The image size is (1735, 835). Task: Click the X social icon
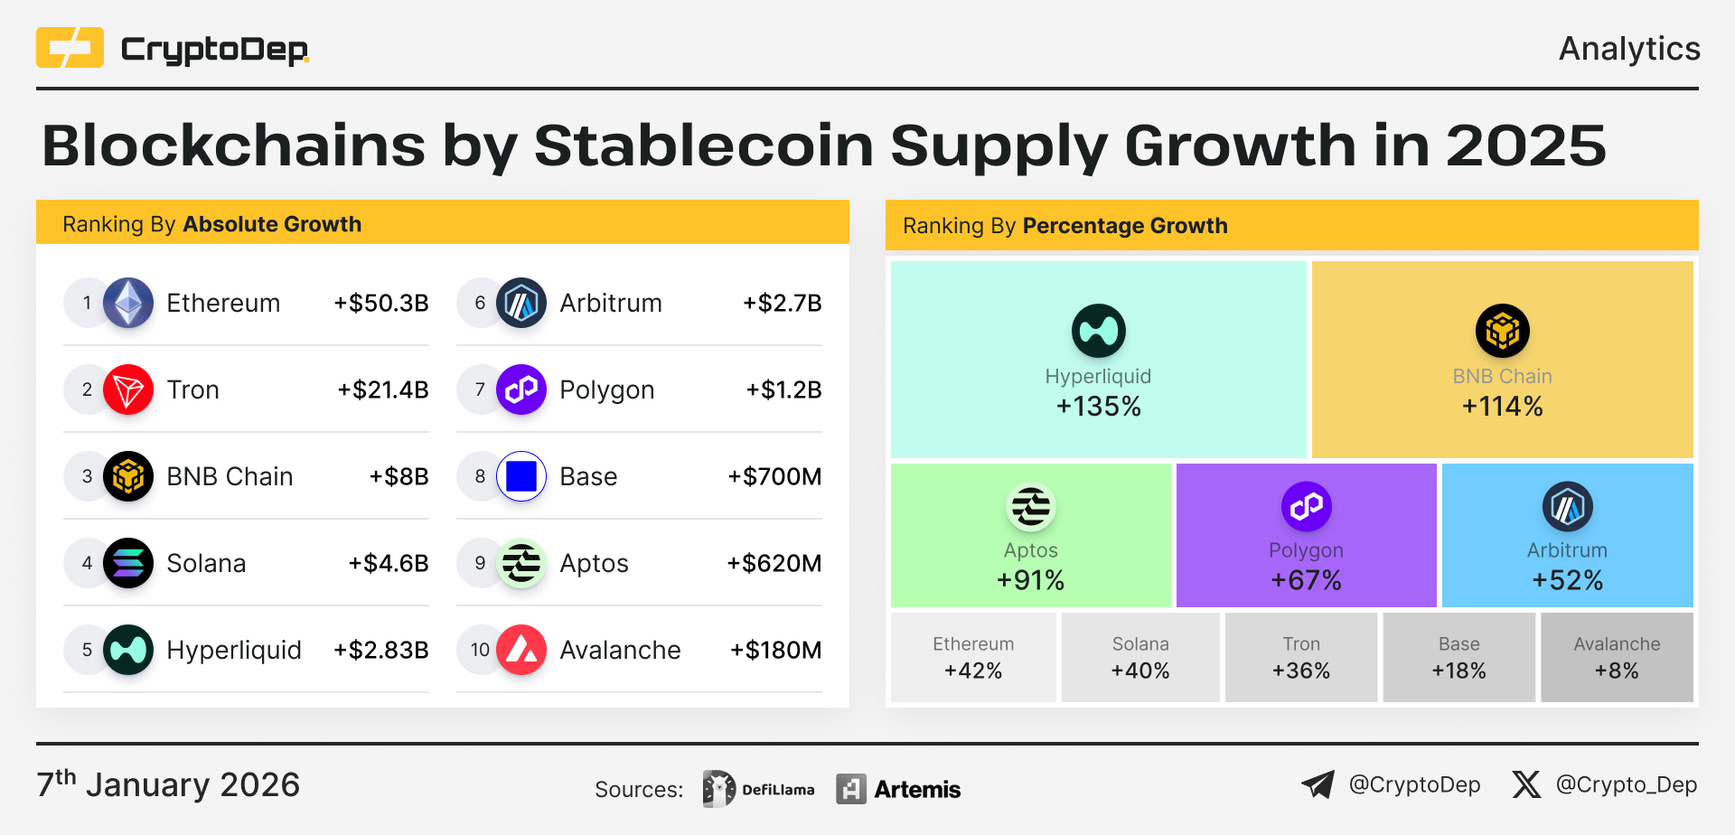[1526, 784]
